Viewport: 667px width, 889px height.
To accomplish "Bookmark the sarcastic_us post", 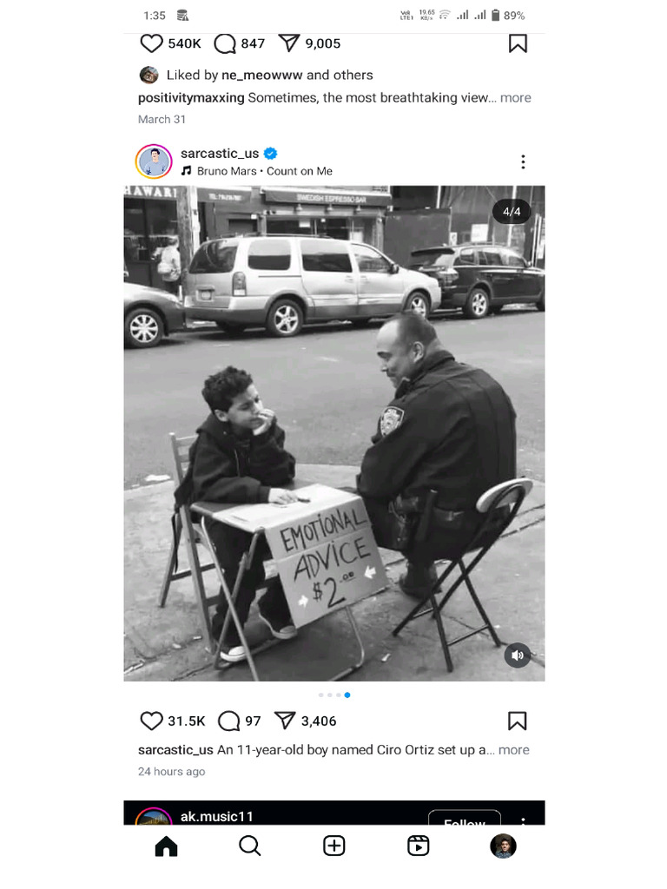I will coord(517,721).
